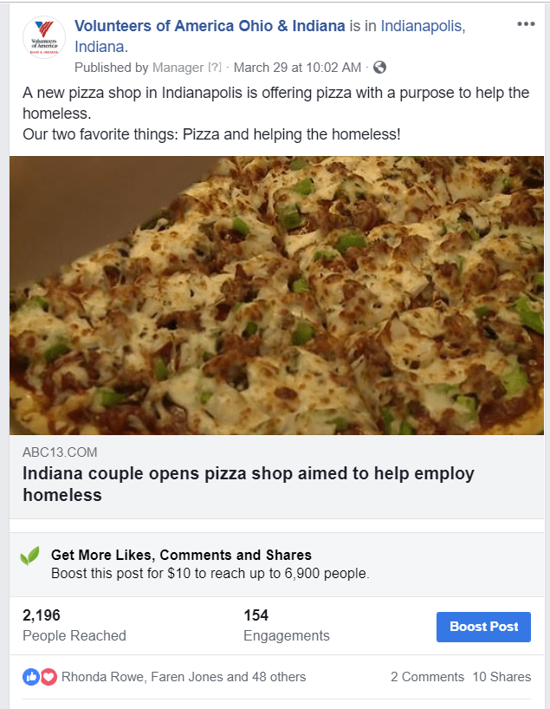Viewport: 550px width, 709px height.
Task: View the 10 Shares list
Action: 501,677
